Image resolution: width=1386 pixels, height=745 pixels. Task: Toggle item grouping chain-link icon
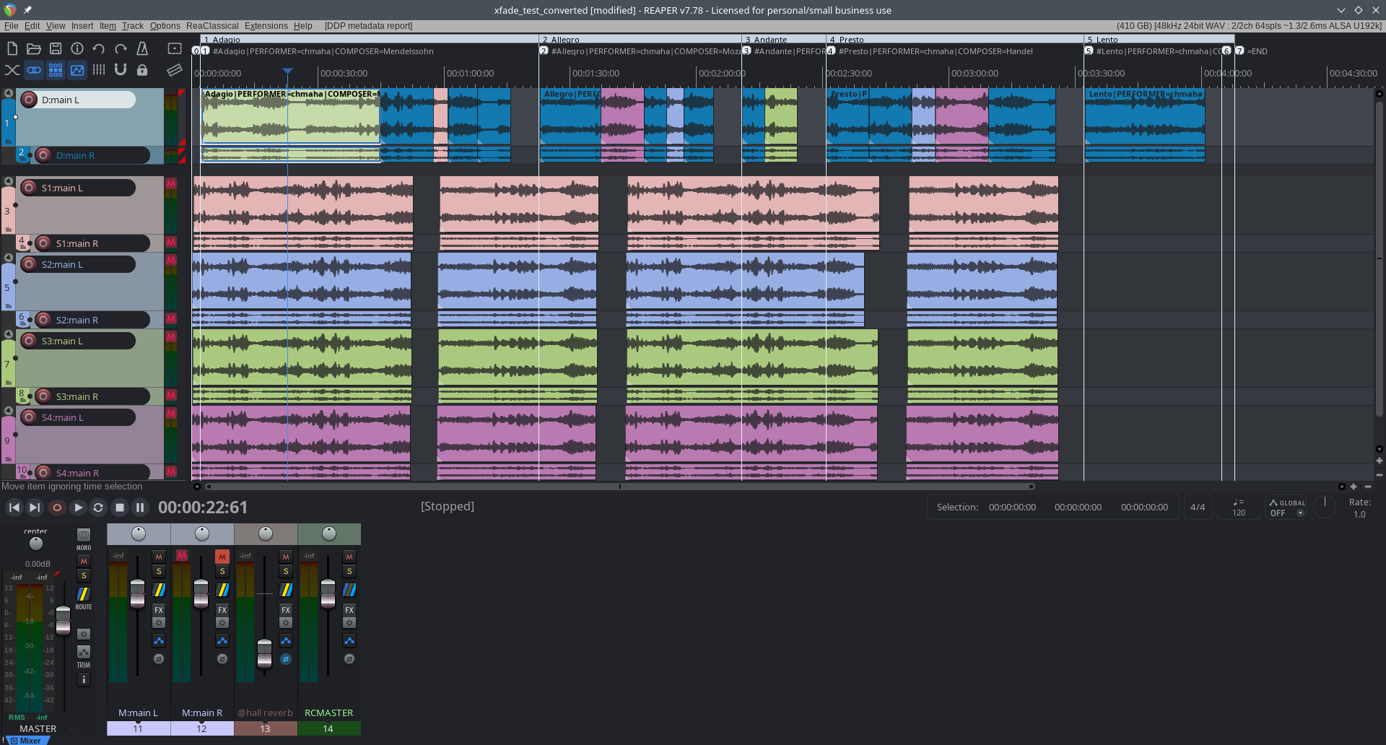click(34, 70)
